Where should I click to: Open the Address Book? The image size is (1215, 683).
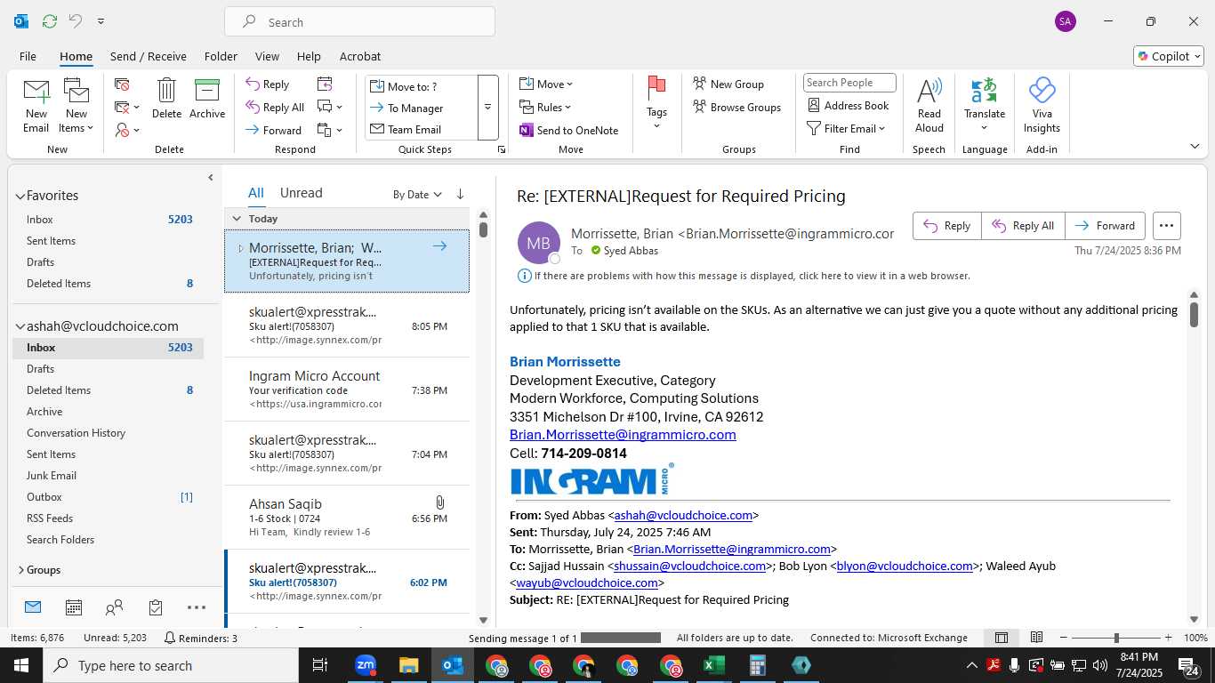coord(849,105)
